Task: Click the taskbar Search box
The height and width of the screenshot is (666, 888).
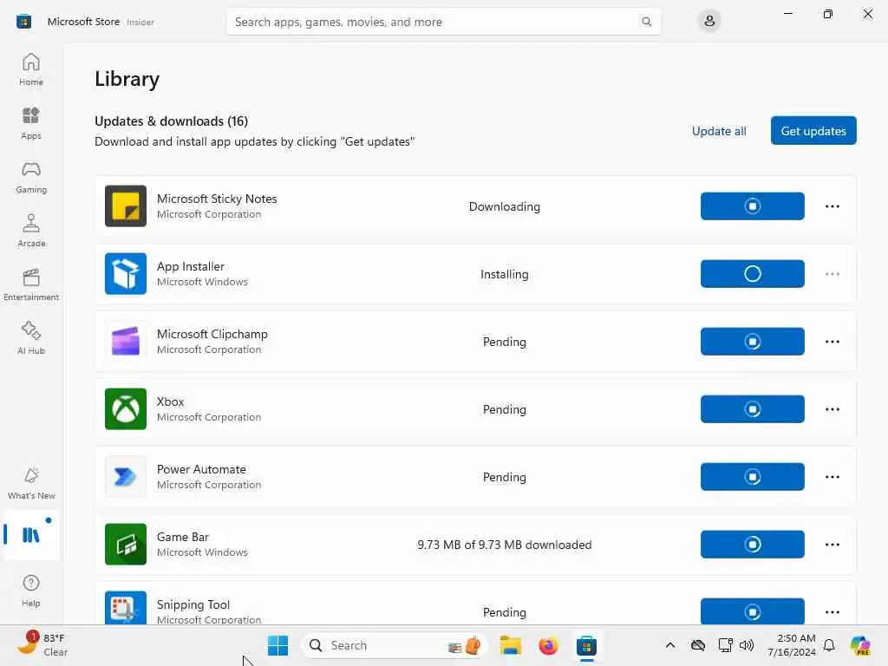Action: [x=395, y=645]
